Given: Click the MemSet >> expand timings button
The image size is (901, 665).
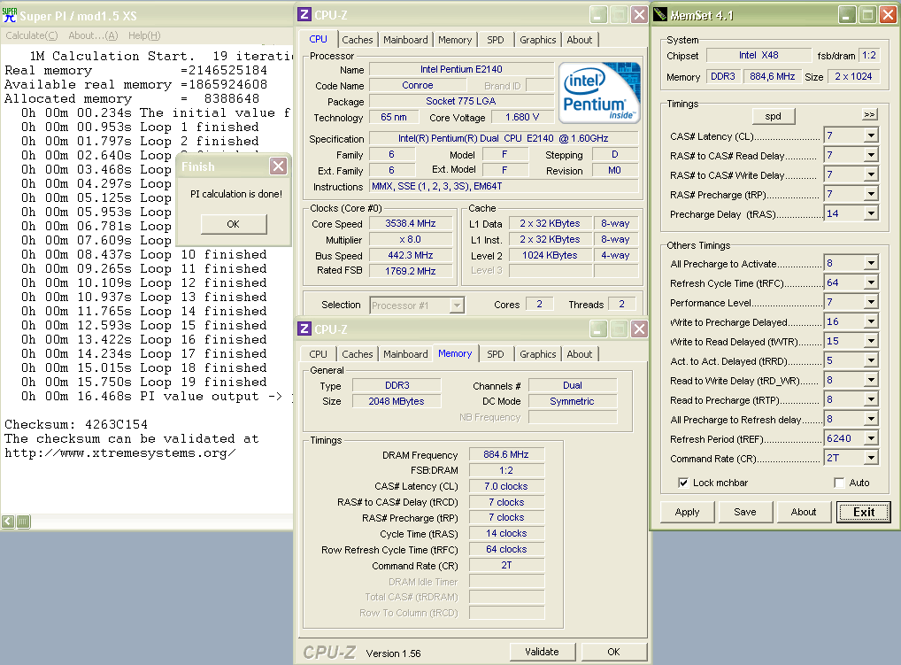Looking at the screenshot, I should (869, 115).
